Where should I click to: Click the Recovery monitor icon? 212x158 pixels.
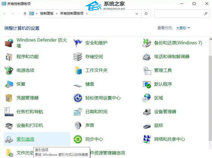tap(9, 84)
